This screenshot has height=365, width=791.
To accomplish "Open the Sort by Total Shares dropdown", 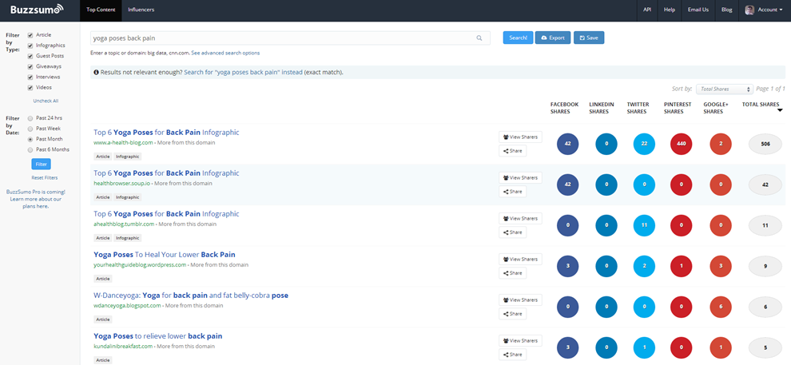I will pyautogui.click(x=725, y=89).
